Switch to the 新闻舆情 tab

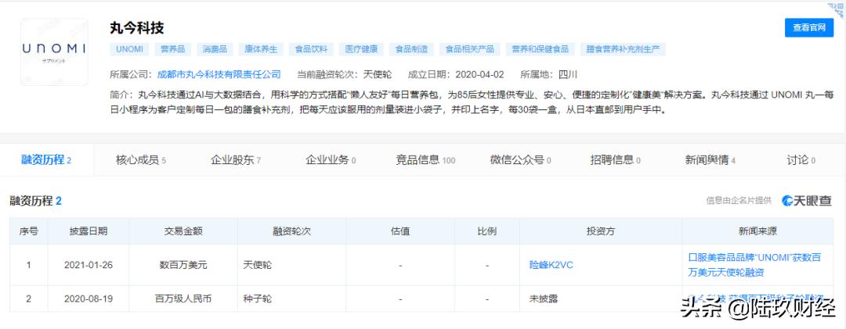click(710, 160)
